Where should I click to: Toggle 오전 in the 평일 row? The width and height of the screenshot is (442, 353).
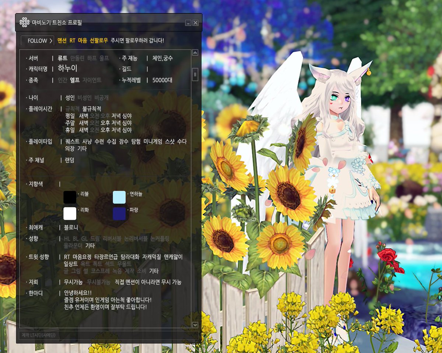click(x=95, y=116)
